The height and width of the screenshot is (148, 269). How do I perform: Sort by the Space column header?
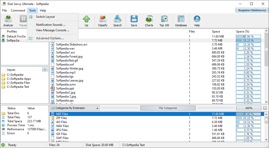pyautogui.click(x=223, y=31)
